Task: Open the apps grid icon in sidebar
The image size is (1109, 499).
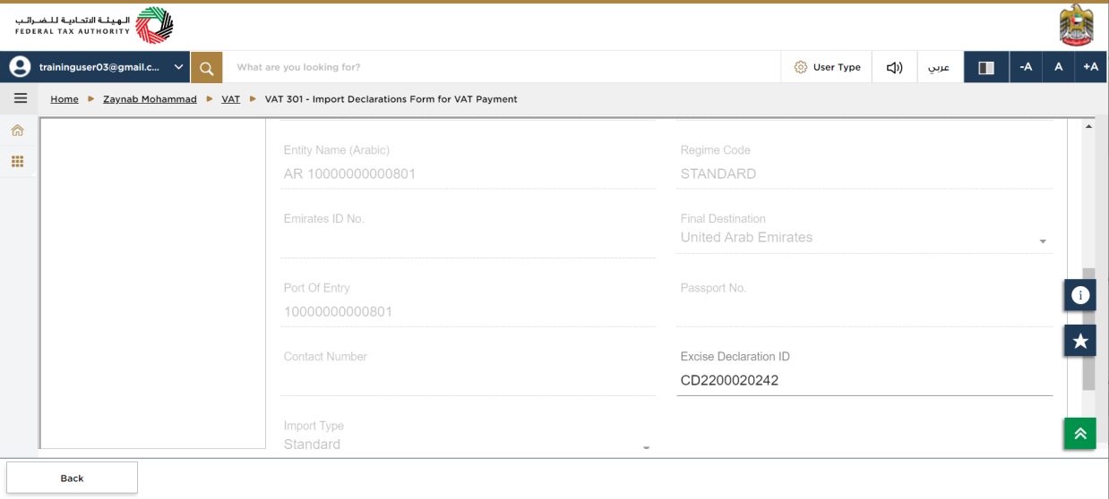Action: 17,162
